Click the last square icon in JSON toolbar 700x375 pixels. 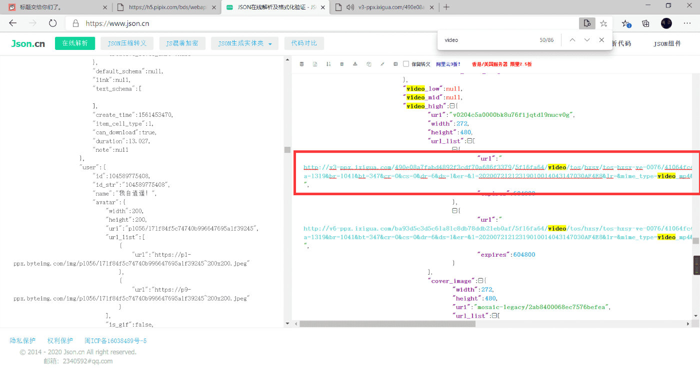tap(395, 64)
